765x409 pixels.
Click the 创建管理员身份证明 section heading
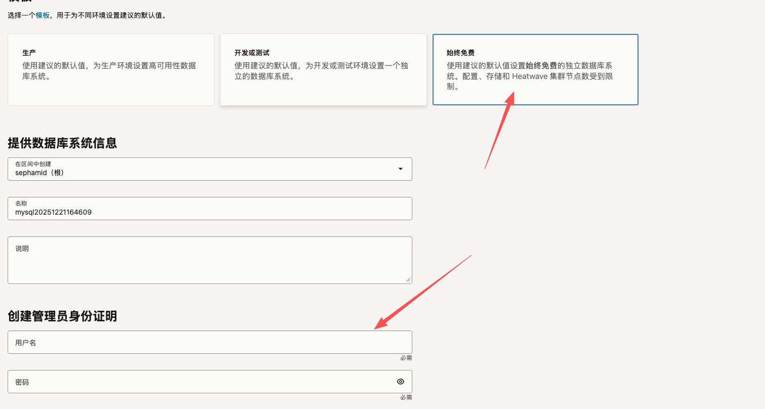point(62,316)
